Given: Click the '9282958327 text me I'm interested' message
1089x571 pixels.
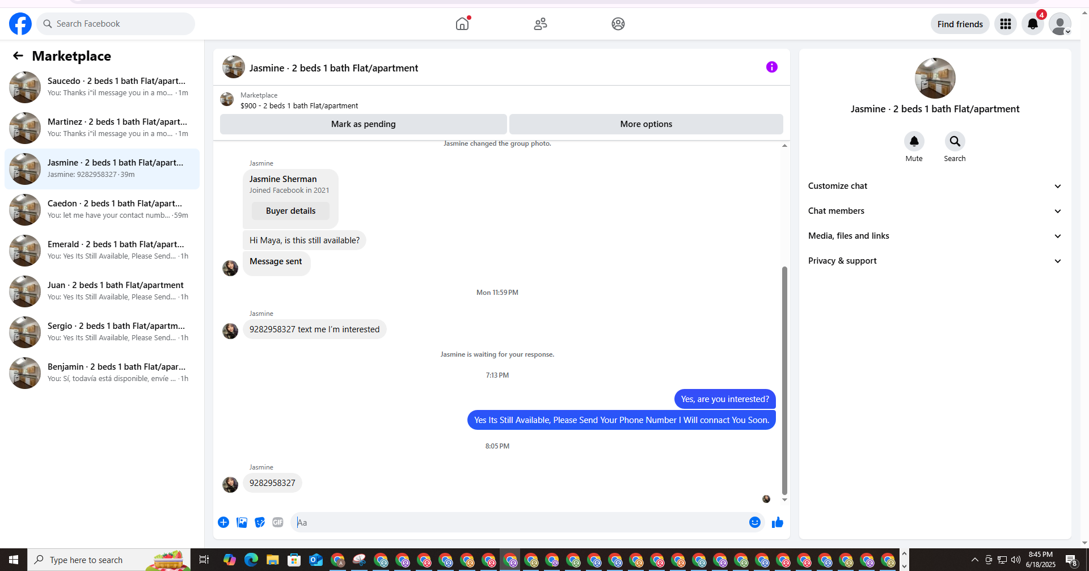Looking at the screenshot, I should [x=315, y=329].
